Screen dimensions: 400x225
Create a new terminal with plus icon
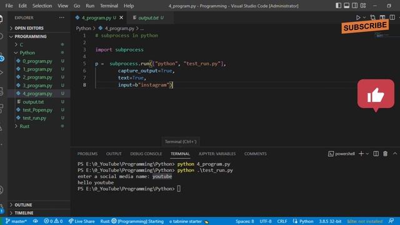(x=361, y=154)
